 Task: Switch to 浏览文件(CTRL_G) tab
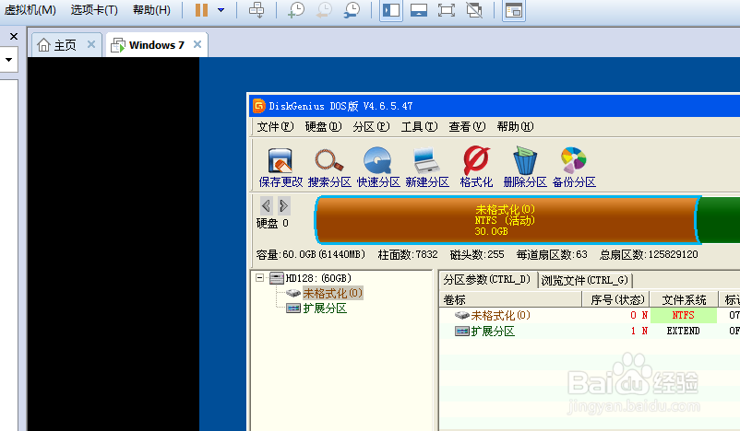click(585, 281)
